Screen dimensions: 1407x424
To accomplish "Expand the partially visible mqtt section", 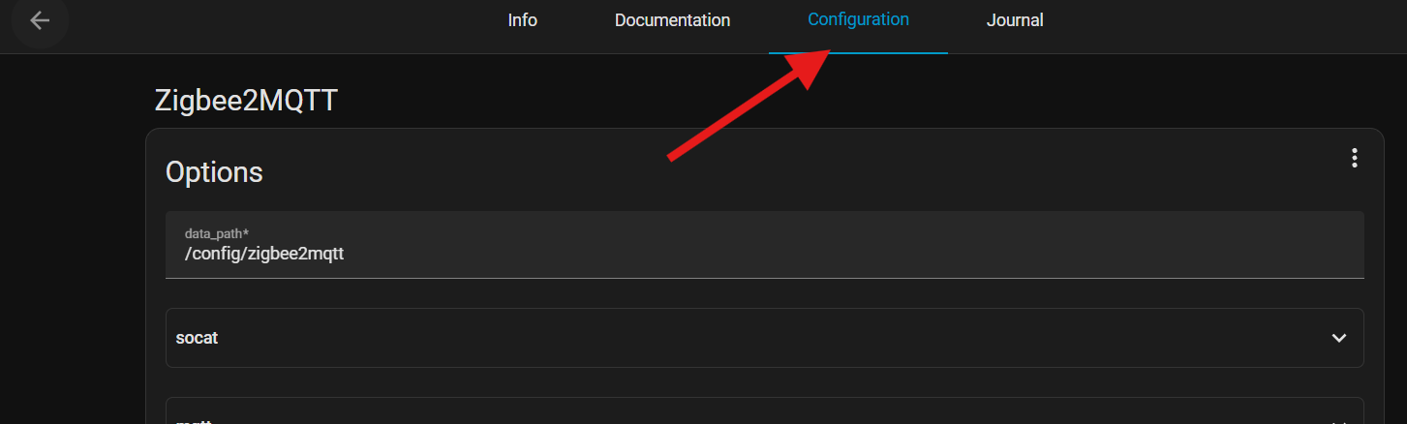I will [x=764, y=416].
